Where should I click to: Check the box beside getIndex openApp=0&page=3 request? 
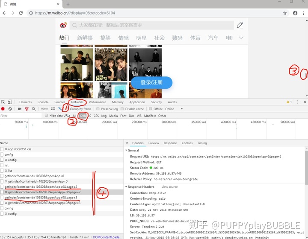click(2, 198)
